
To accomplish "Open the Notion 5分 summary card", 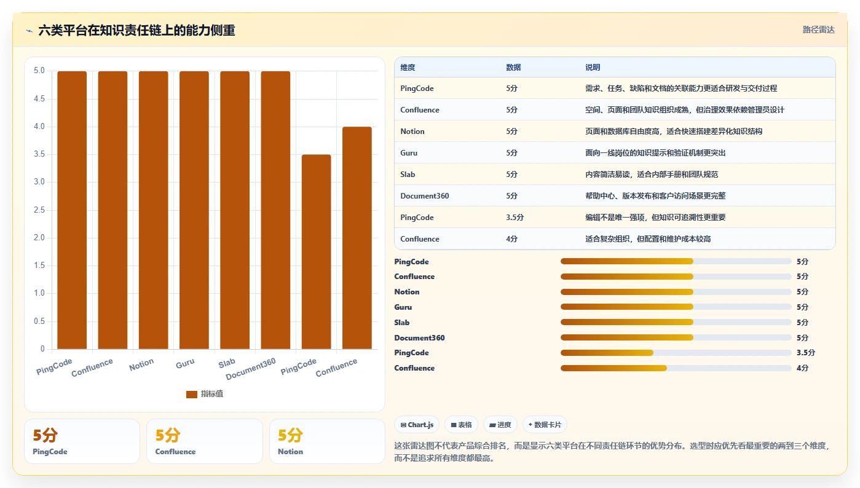I will click(x=327, y=441).
